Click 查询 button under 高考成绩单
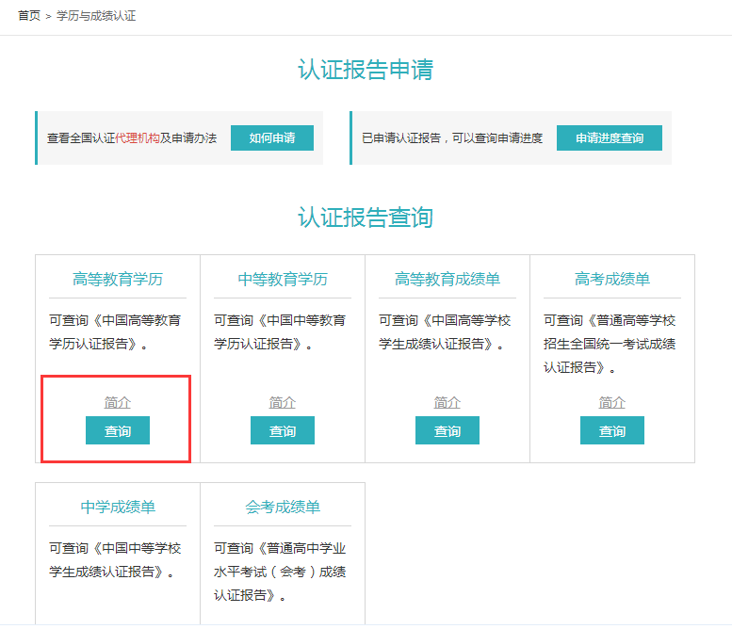 [x=612, y=430]
